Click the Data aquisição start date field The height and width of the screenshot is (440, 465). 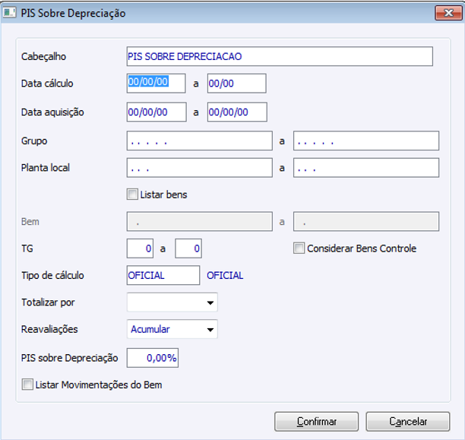pyautogui.click(x=156, y=112)
